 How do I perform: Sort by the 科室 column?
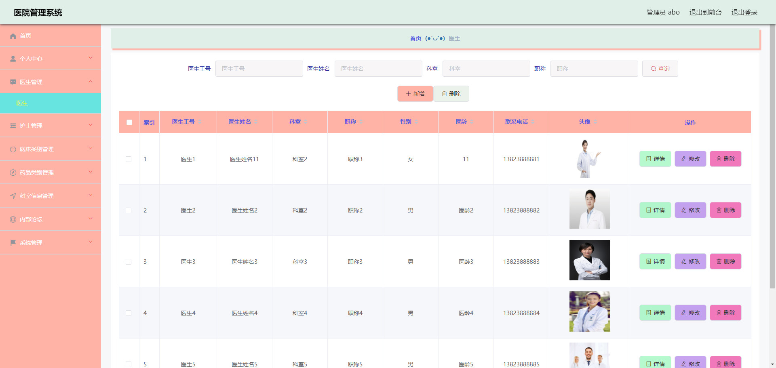306,122
